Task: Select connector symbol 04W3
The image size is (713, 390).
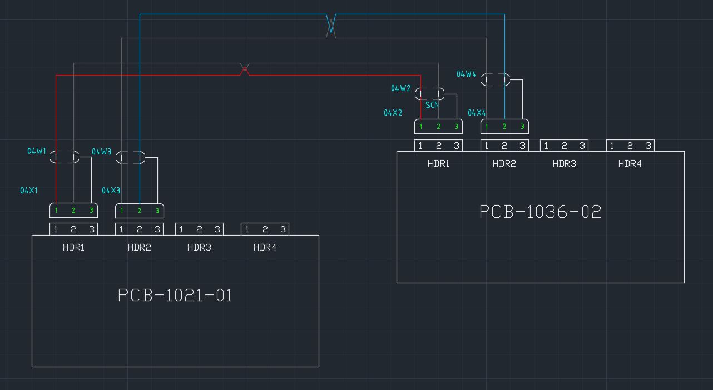Action: point(131,158)
